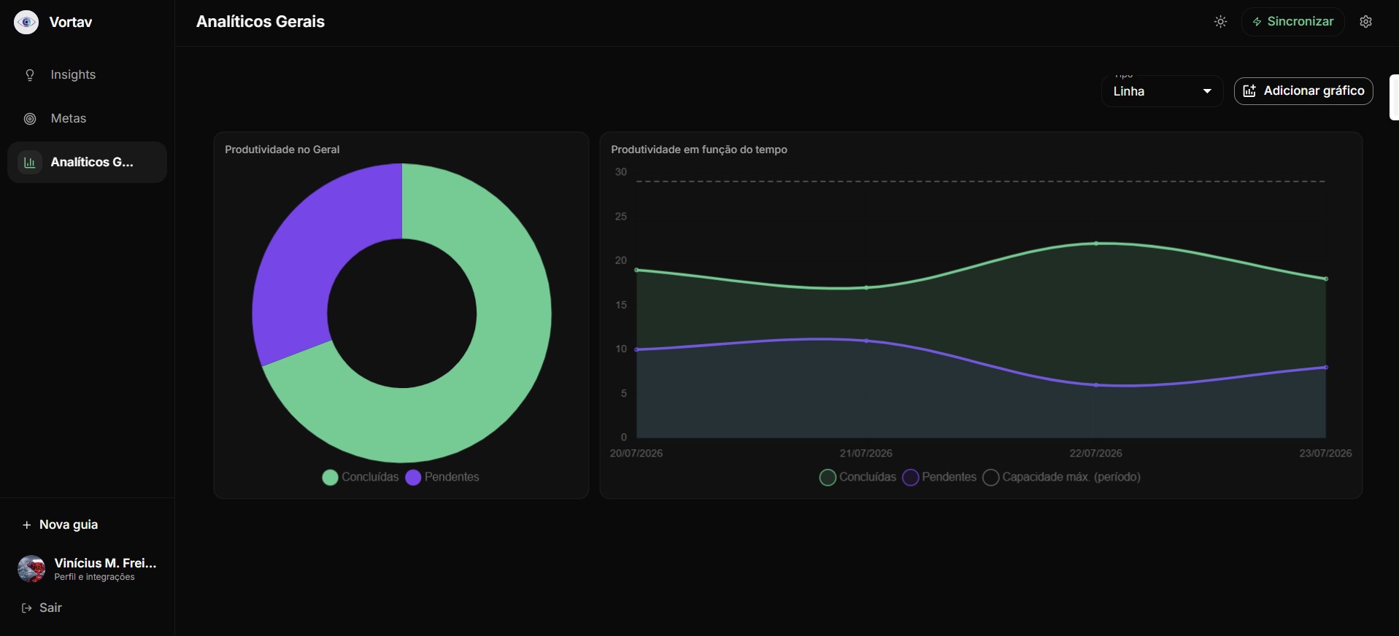The image size is (1399, 636).
Task: Toggle Capacidade máx. (período) legend item
Action: tap(1061, 477)
